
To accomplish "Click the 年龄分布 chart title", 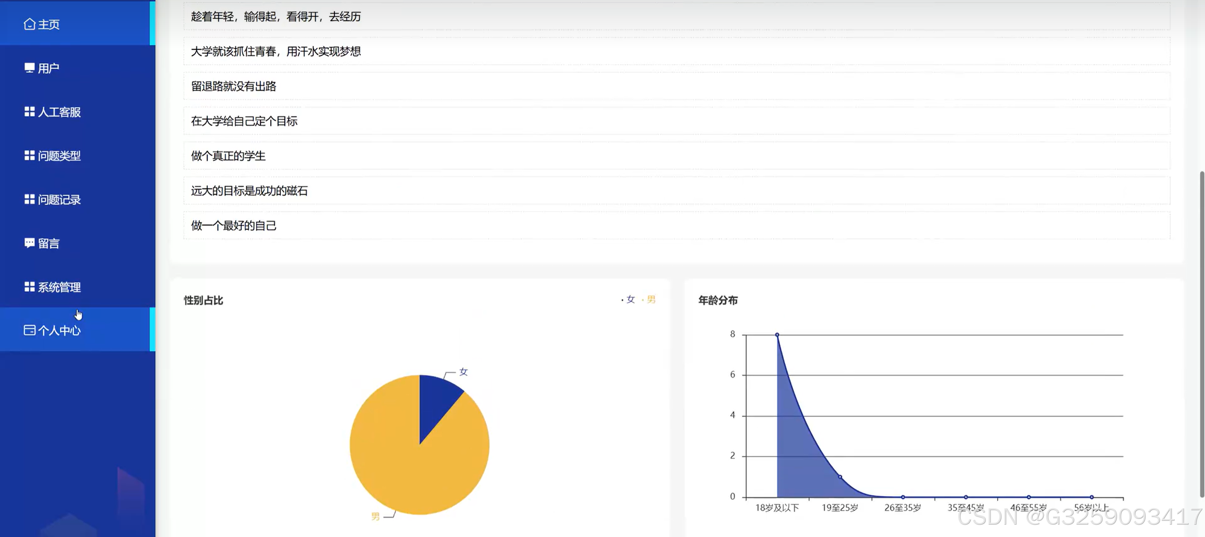I will point(718,300).
